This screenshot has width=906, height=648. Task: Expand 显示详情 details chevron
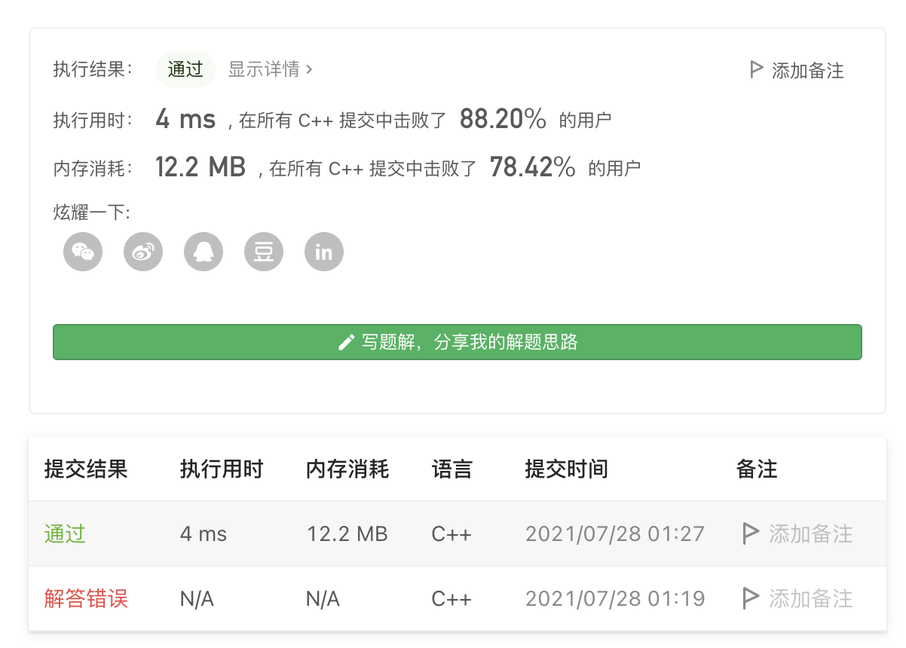309,70
